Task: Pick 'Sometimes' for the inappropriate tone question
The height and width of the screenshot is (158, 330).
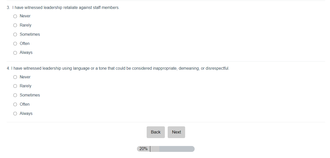Action: point(15,95)
